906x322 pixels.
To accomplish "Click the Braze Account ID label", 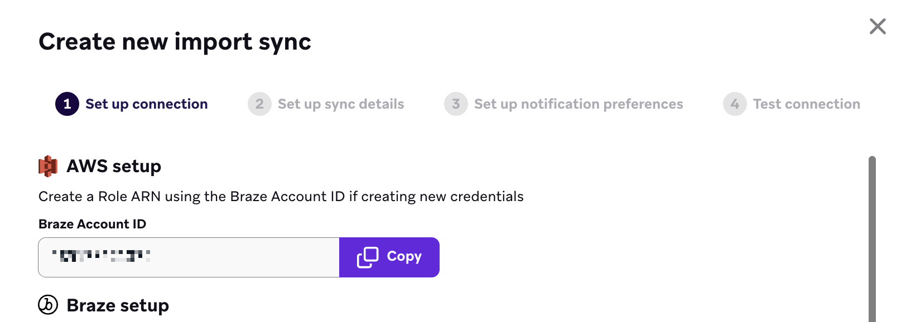I will click(91, 224).
